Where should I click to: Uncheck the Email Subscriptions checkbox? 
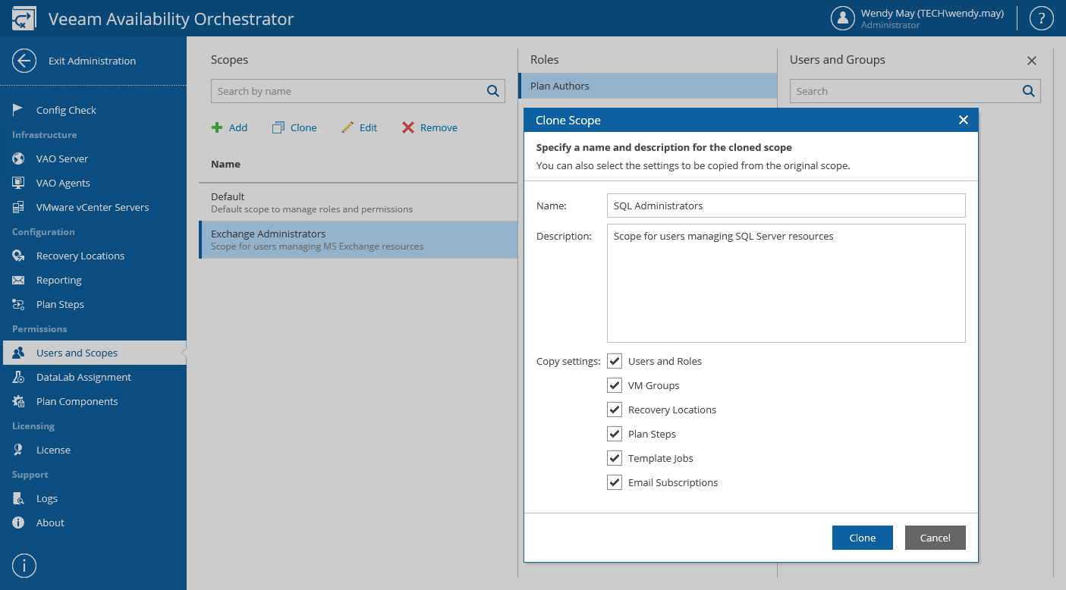[615, 482]
